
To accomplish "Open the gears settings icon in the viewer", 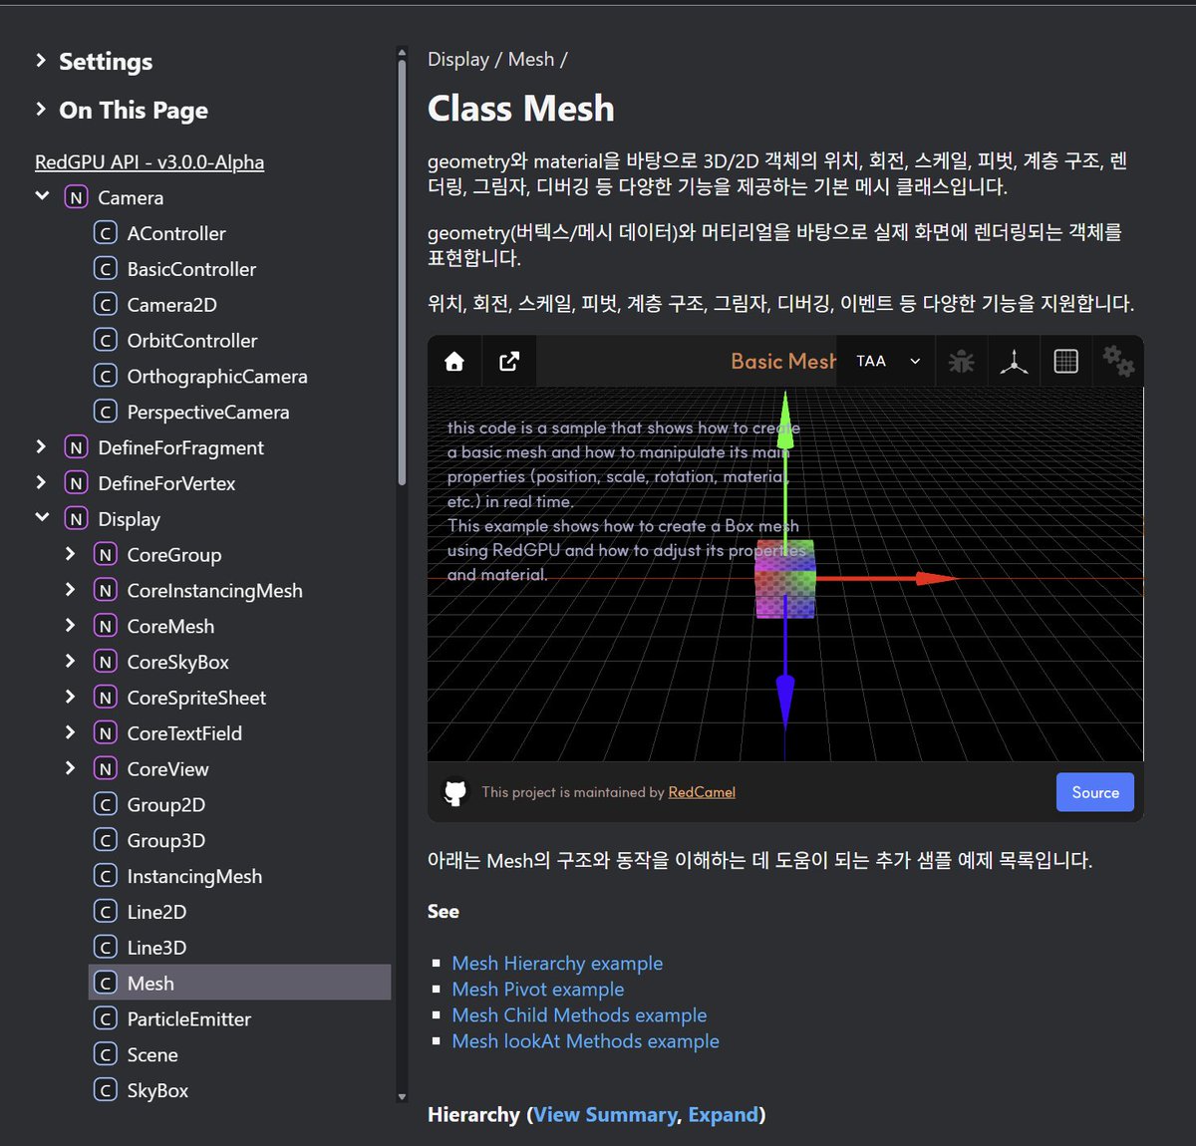I will (x=1118, y=361).
